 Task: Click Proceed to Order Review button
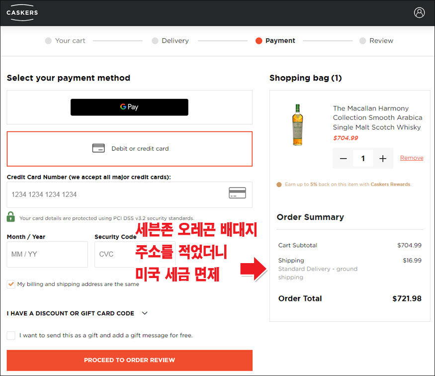point(130,360)
